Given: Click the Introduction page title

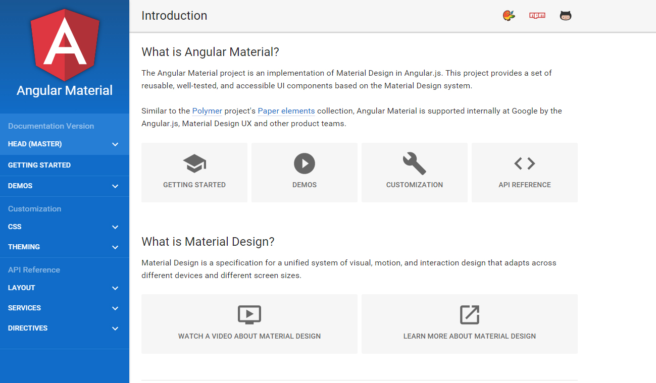Looking at the screenshot, I should (174, 16).
